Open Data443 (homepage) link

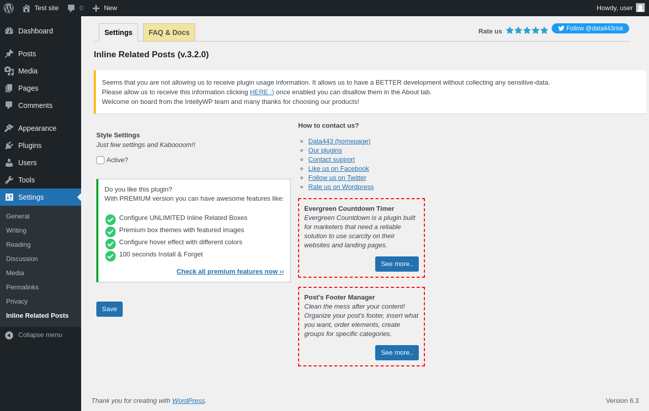(x=339, y=141)
